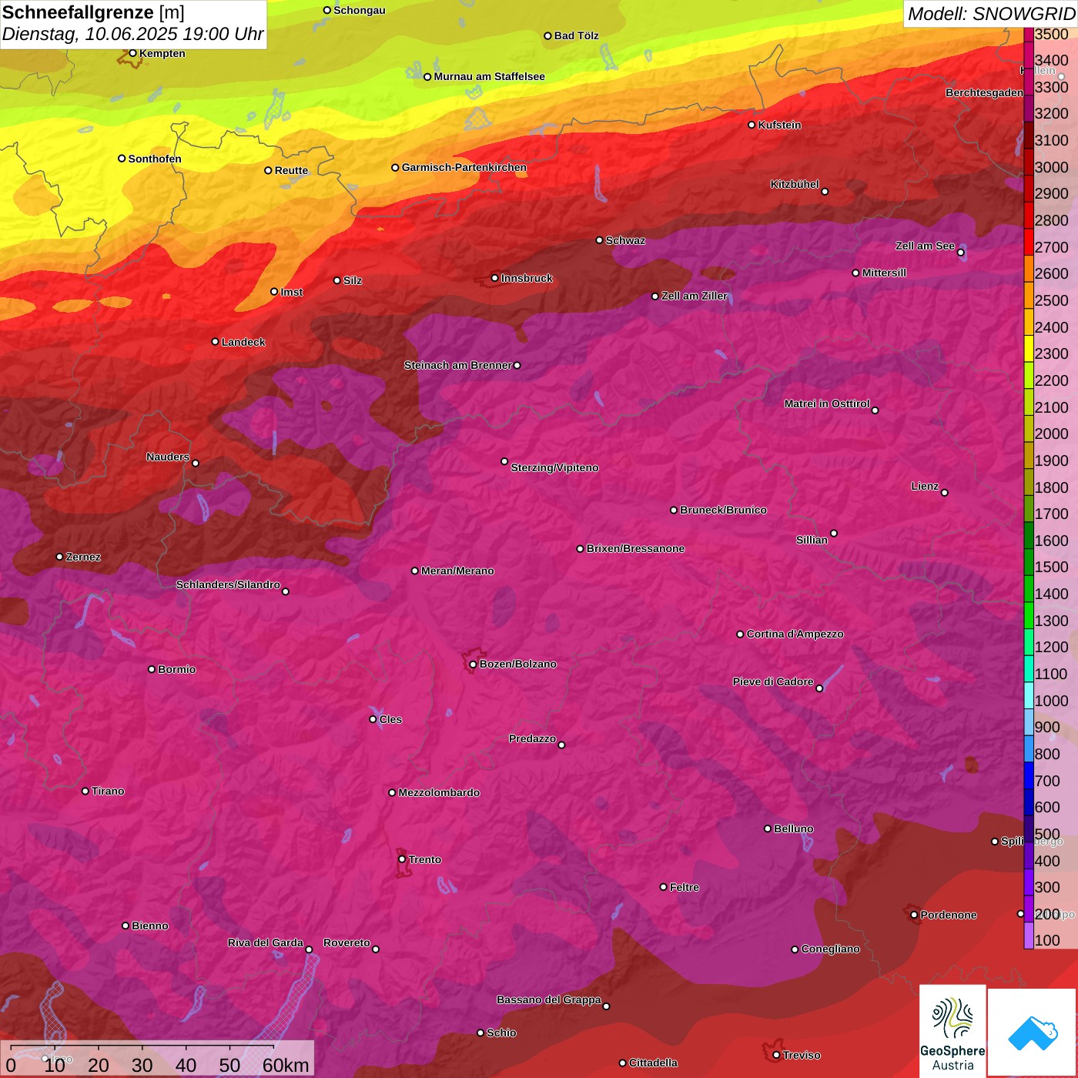Click the Steinach am Brenner label

457,365
